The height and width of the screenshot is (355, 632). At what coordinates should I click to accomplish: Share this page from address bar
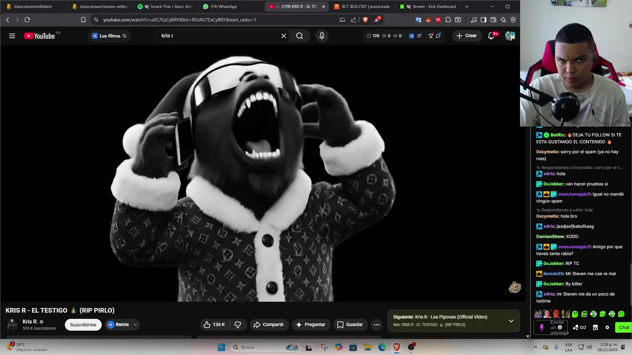tap(354, 20)
